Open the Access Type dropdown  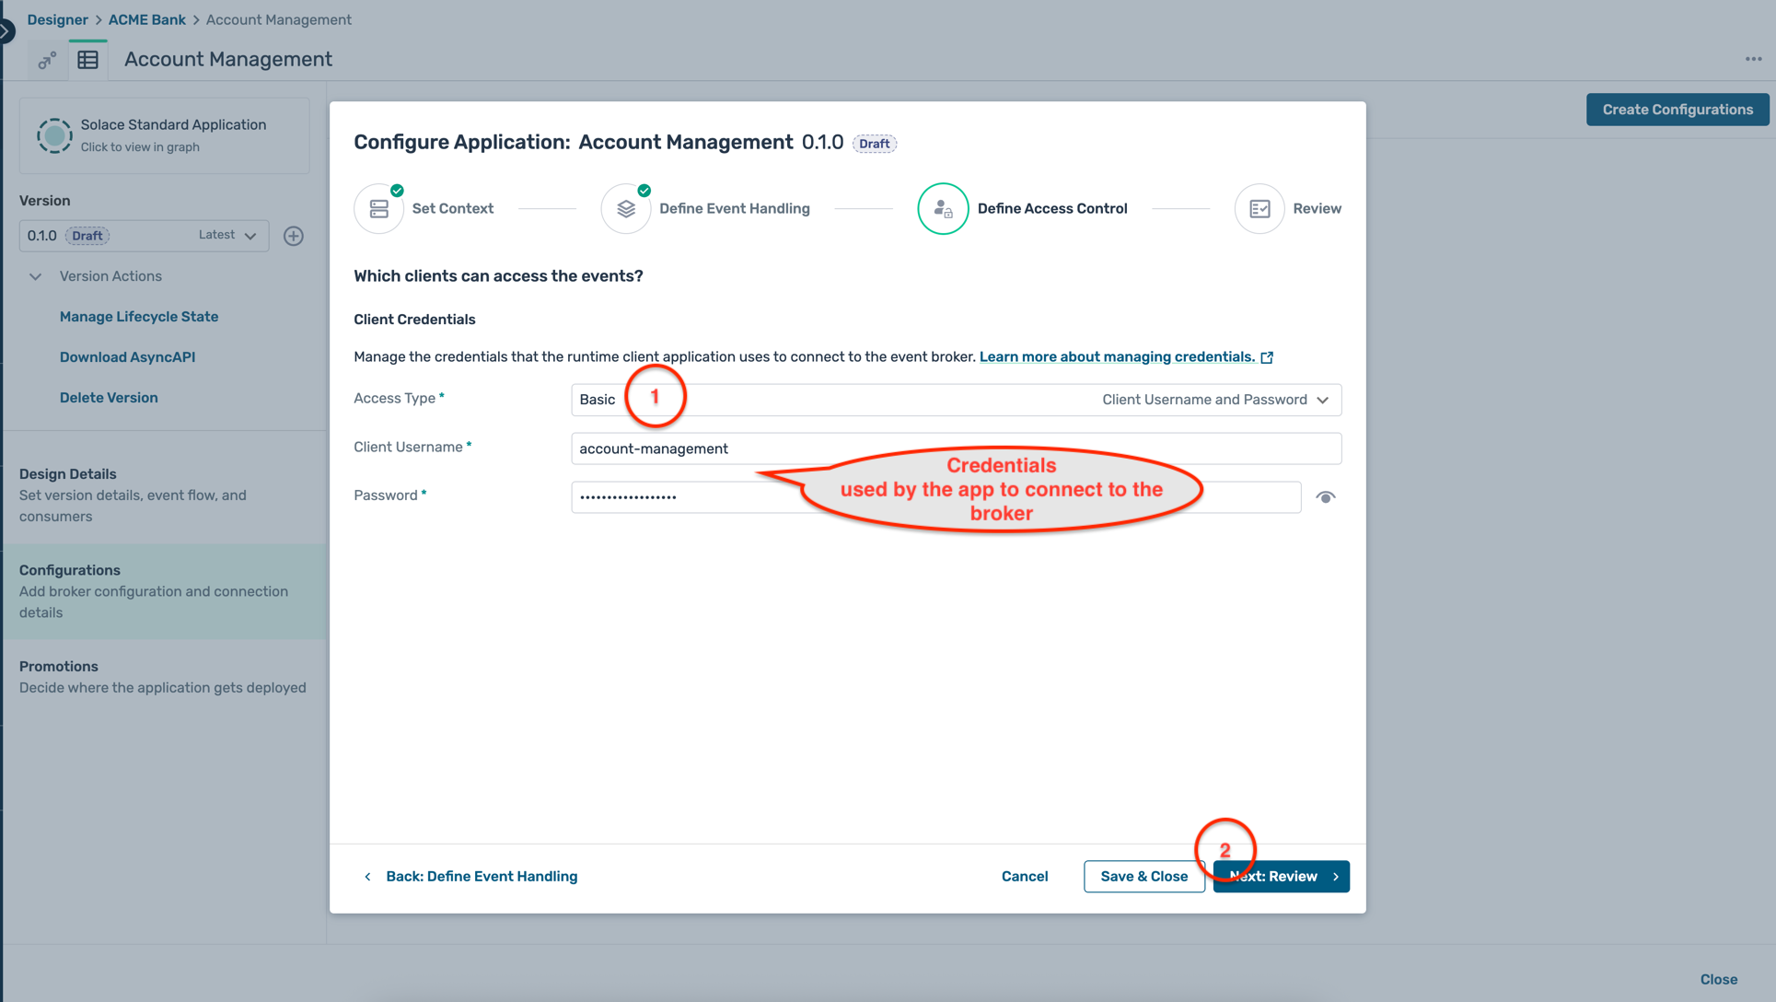pos(955,400)
